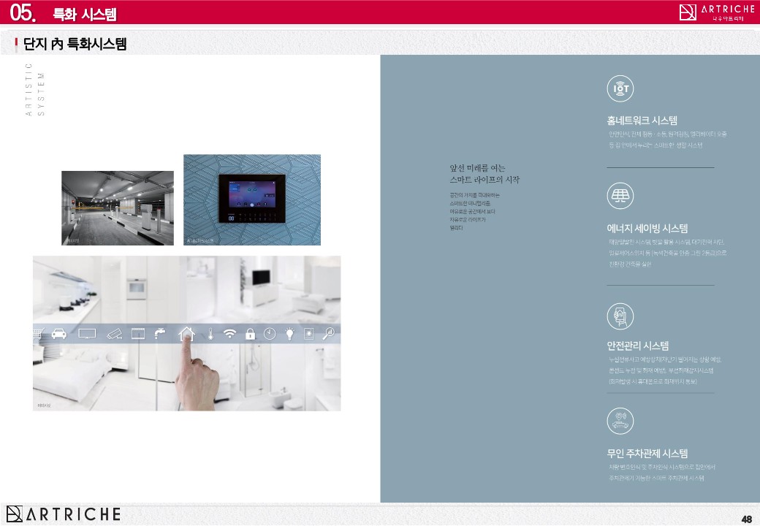
Task: Click the 특화 시스템 section title in header
Action: click(x=84, y=14)
